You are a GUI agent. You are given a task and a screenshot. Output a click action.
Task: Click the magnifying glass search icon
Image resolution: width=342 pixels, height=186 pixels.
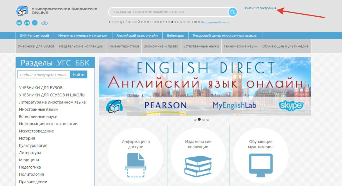pos(233,12)
